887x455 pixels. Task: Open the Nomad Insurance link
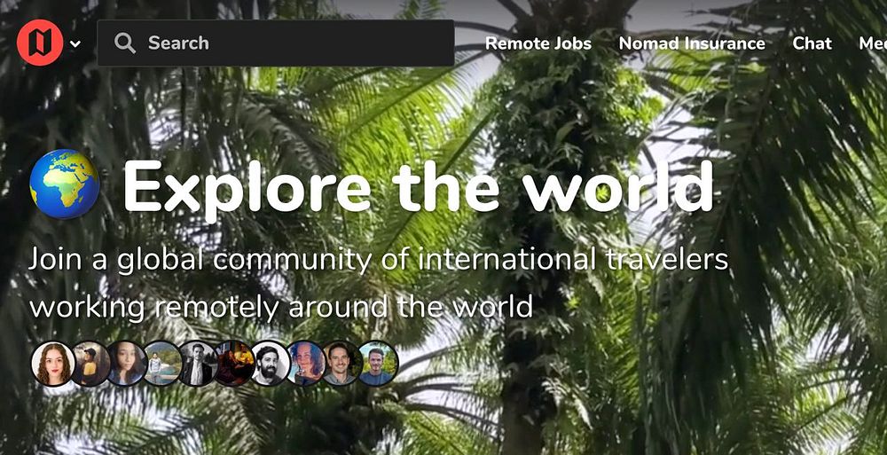pyautogui.click(x=692, y=43)
